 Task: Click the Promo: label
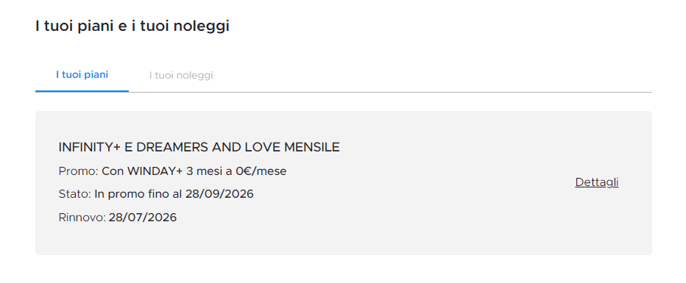[x=79, y=171]
